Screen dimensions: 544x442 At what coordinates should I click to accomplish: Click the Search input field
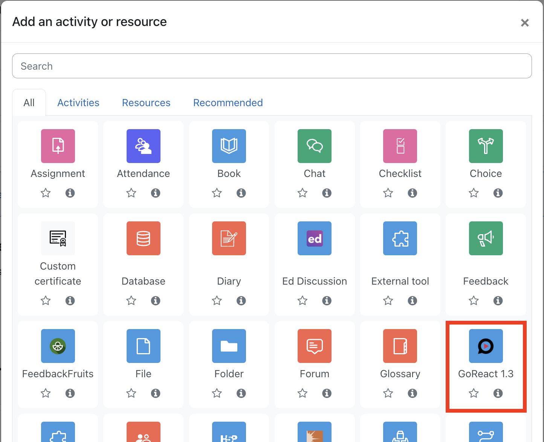click(x=272, y=66)
